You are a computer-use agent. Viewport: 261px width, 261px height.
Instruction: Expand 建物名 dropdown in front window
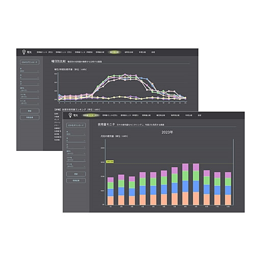coord(76,153)
